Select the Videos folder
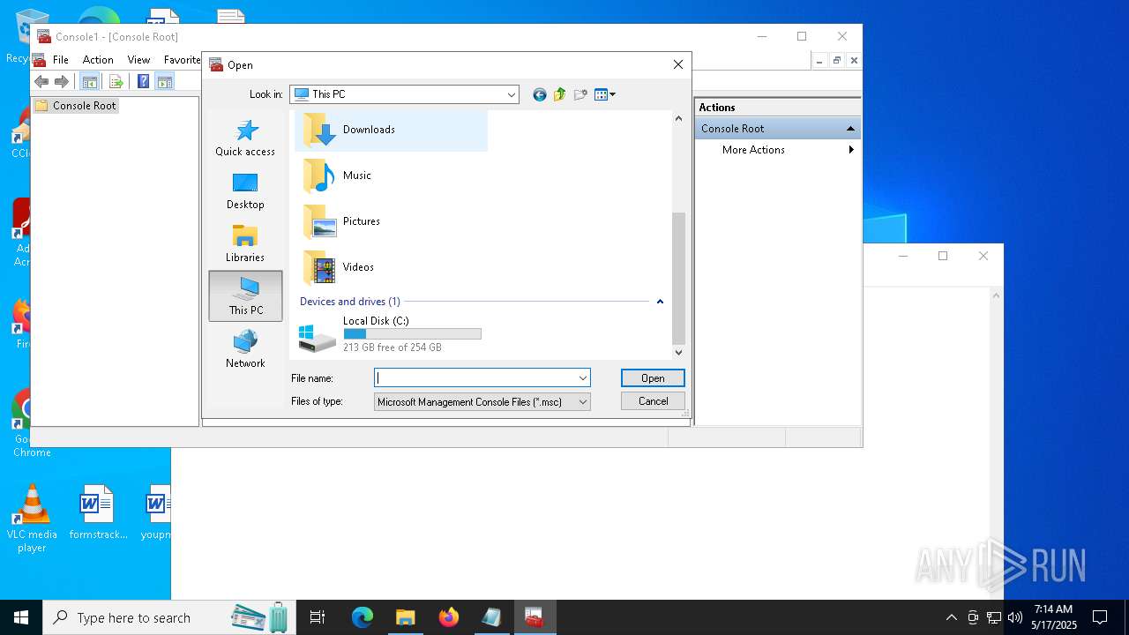This screenshot has height=635, width=1129. [391, 267]
